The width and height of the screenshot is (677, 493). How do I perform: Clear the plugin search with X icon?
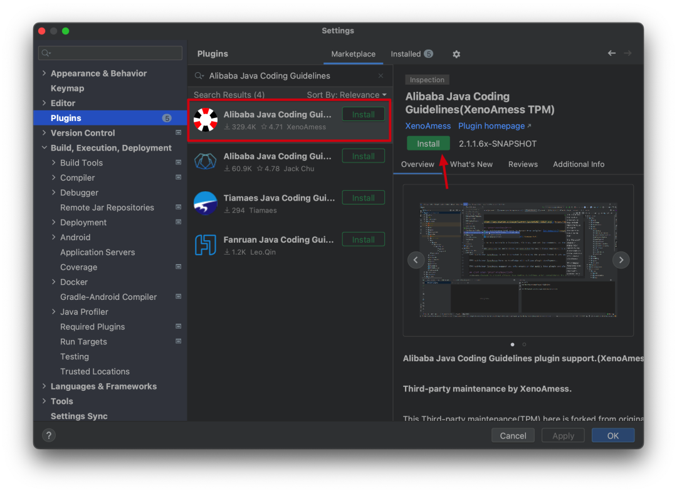point(381,76)
